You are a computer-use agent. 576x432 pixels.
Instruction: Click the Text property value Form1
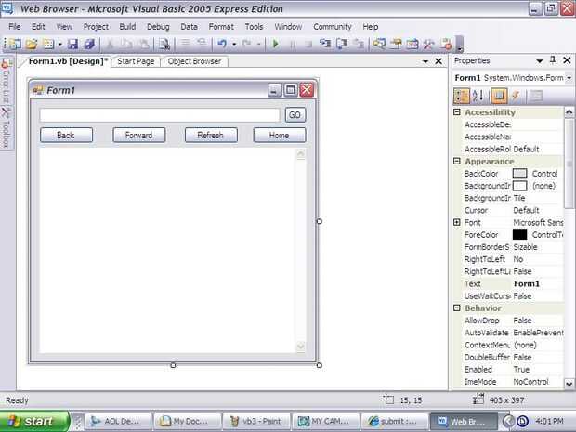(x=527, y=283)
